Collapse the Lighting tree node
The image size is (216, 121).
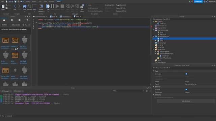(154, 22)
